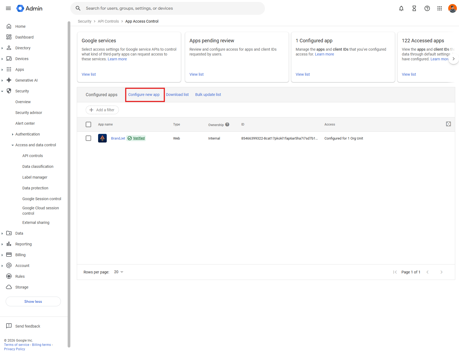Click the Account at-sign icon
This screenshot has height=351, width=459.
pyautogui.click(x=9, y=266)
